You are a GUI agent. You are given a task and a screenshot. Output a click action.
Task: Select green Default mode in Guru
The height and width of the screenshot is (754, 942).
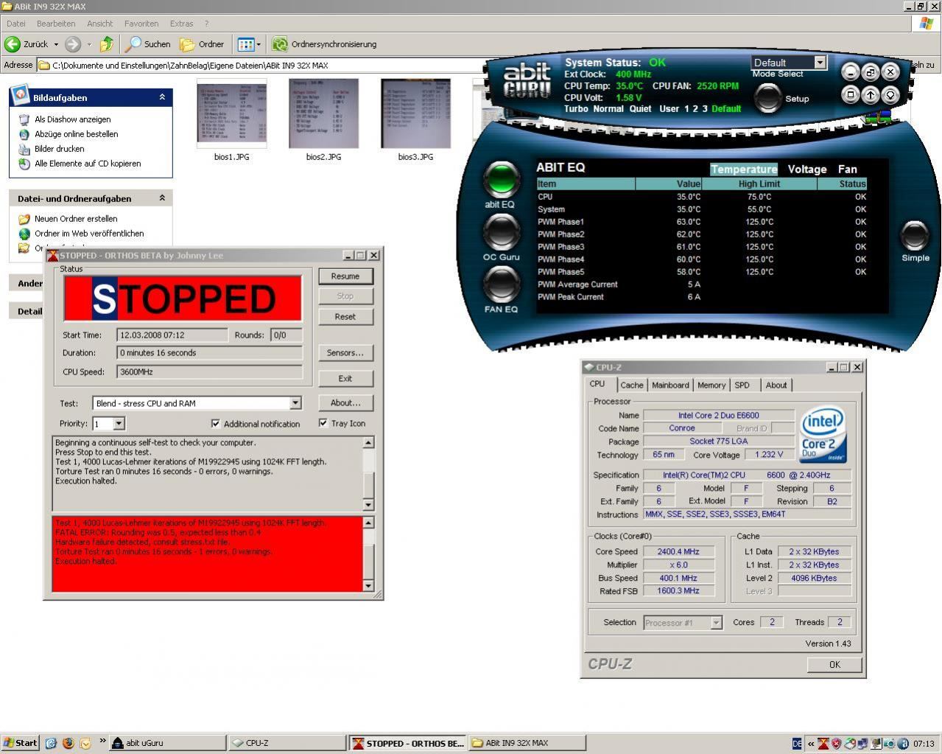[726, 109]
